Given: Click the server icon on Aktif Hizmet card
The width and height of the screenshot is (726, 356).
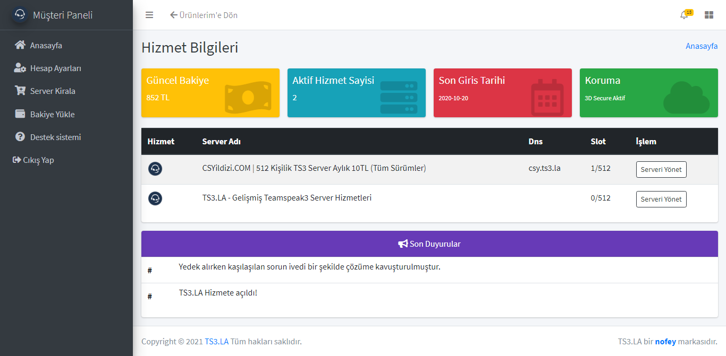Looking at the screenshot, I should tap(399, 97).
